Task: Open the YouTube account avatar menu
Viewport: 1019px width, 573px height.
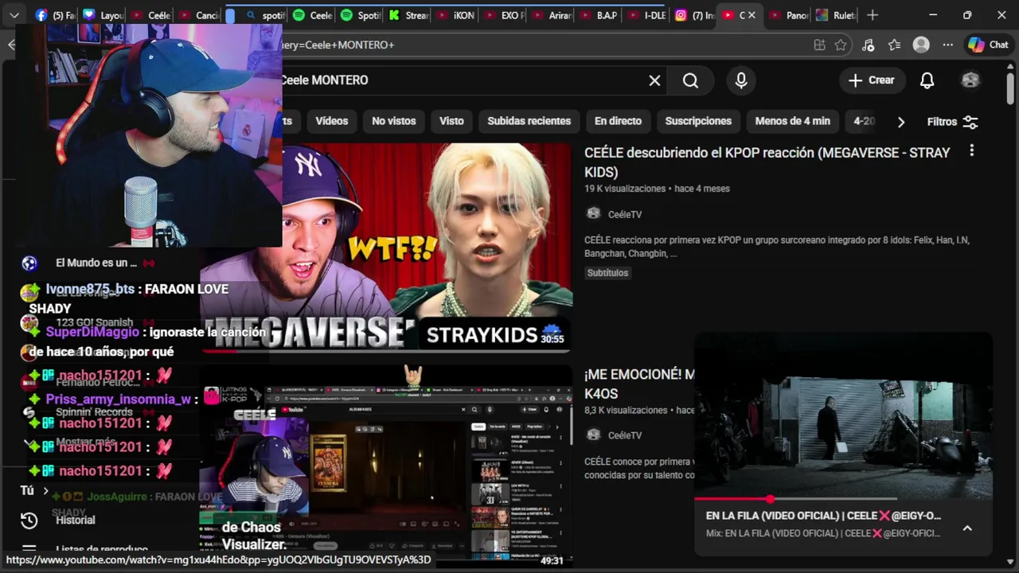Action: point(970,80)
